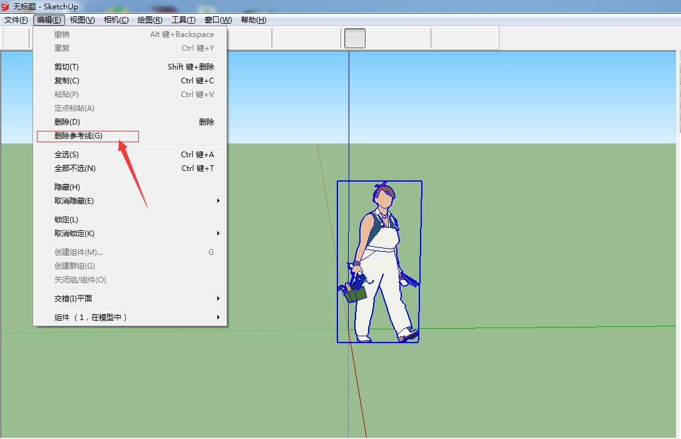Open the 交错(I)平面 submenu
Viewport: 681px width, 439px height.
point(73,299)
